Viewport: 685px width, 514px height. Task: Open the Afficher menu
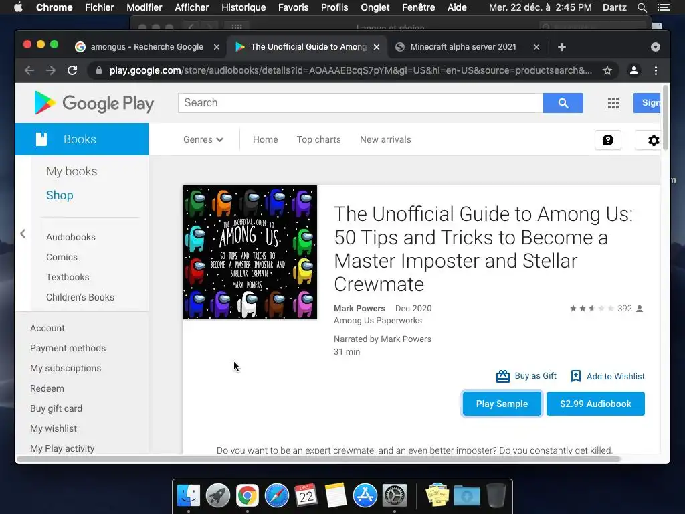tap(192, 7)
